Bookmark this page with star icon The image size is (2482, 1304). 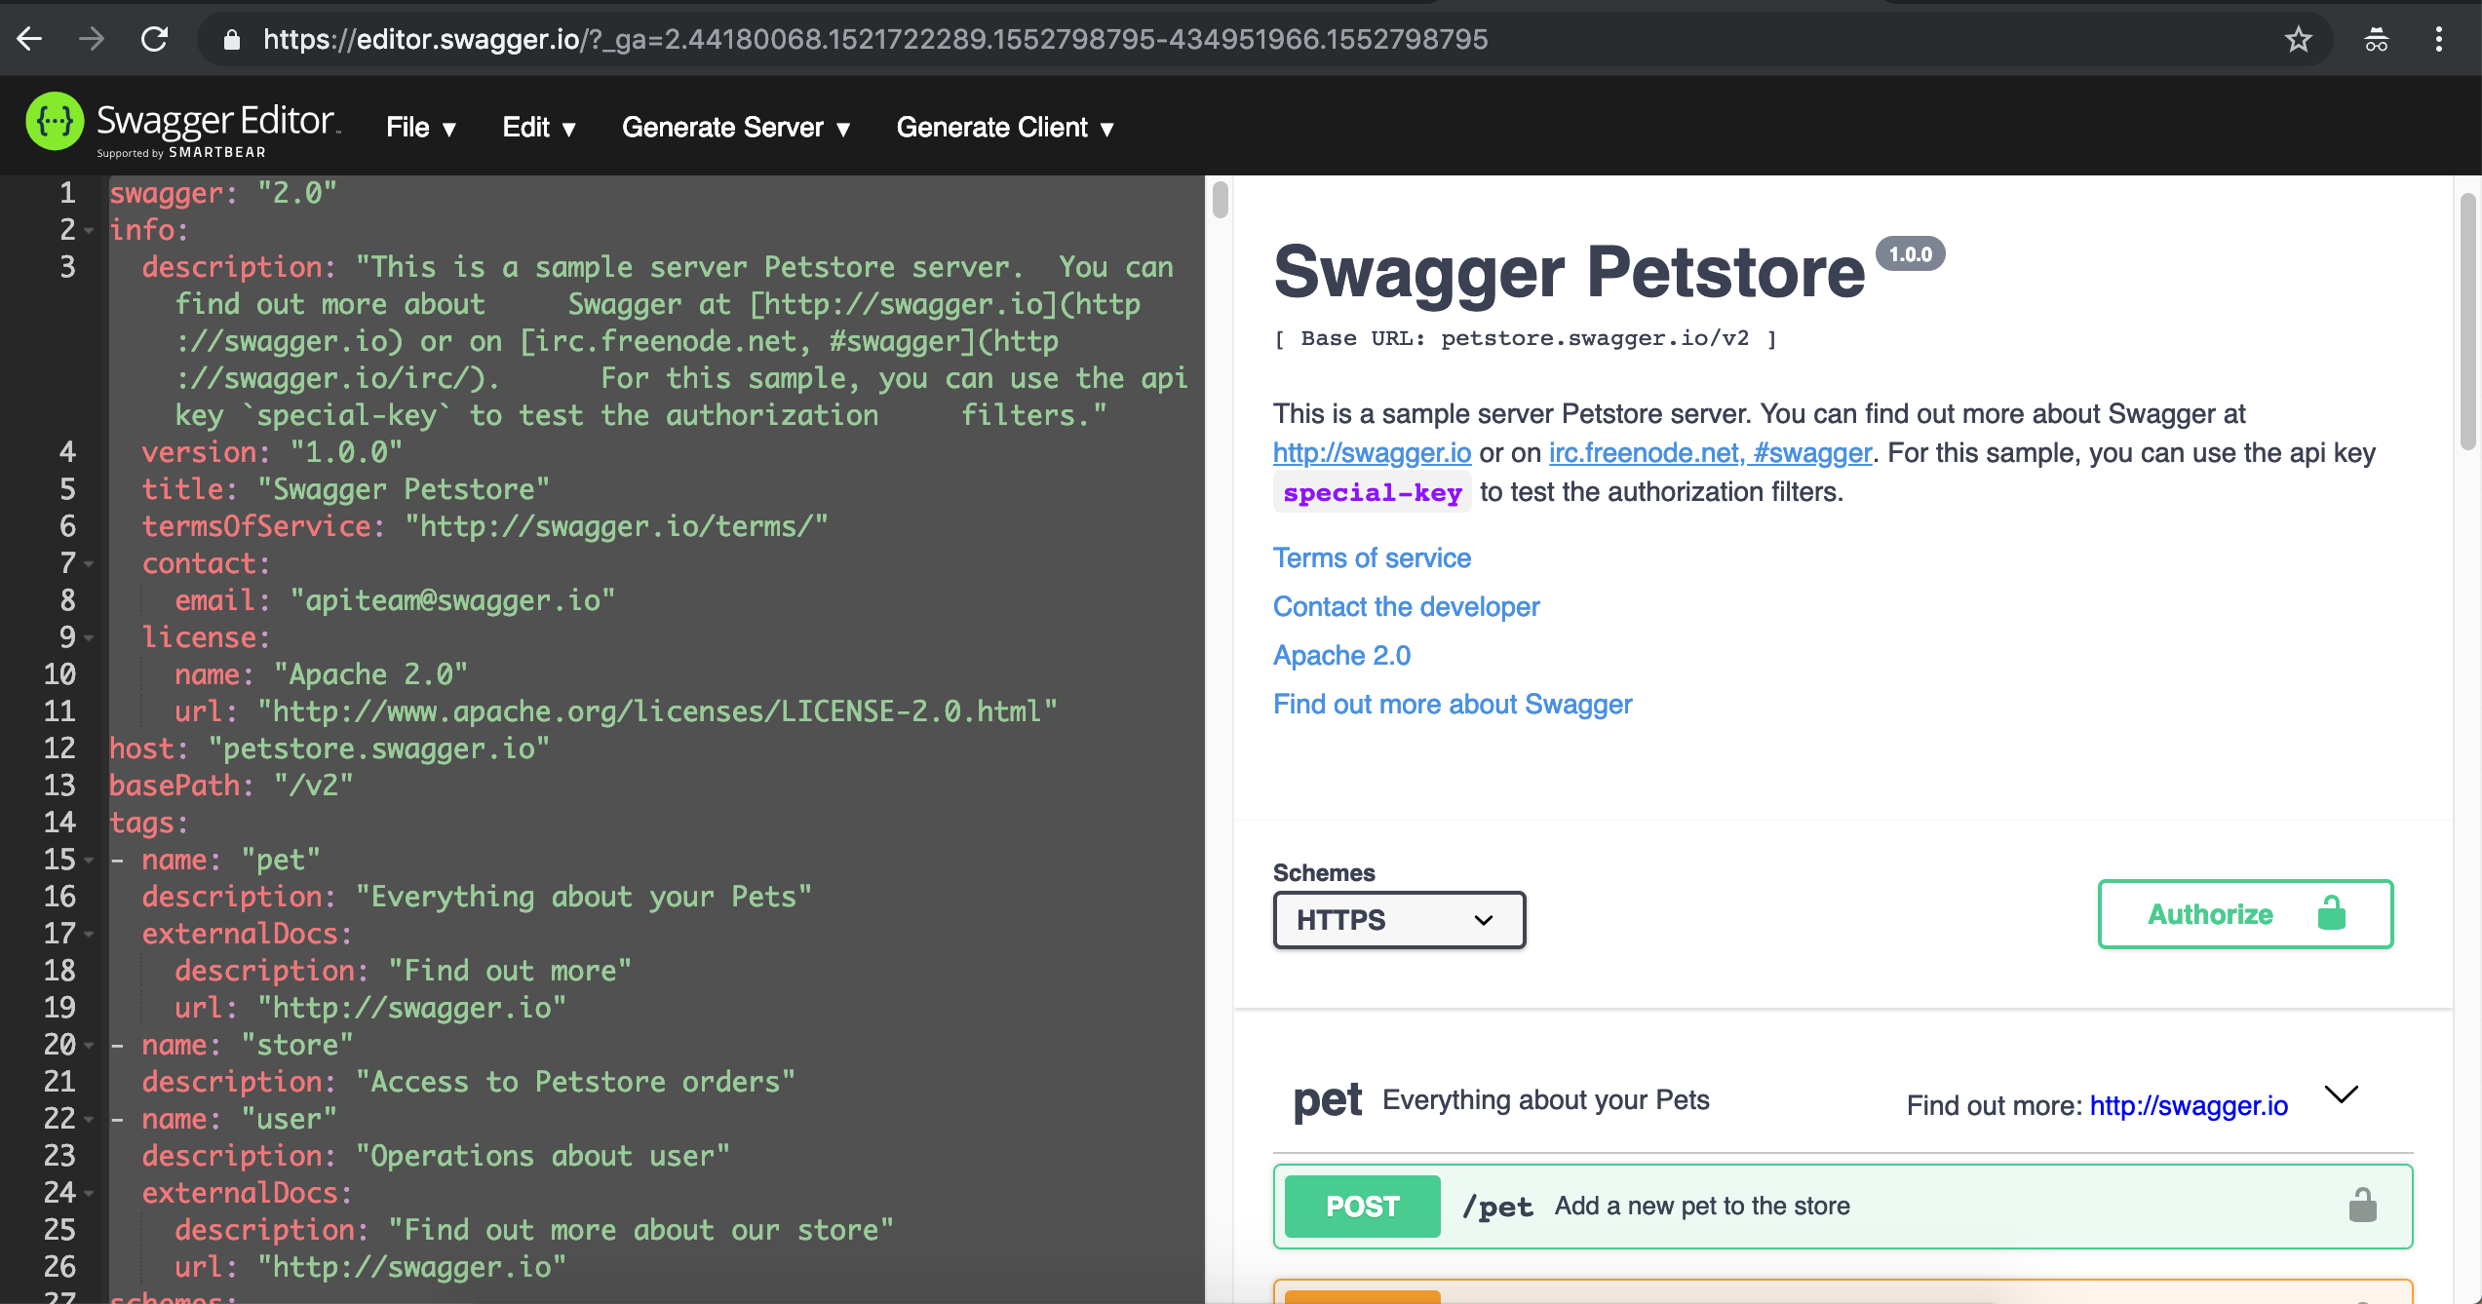pos(2298,39)
